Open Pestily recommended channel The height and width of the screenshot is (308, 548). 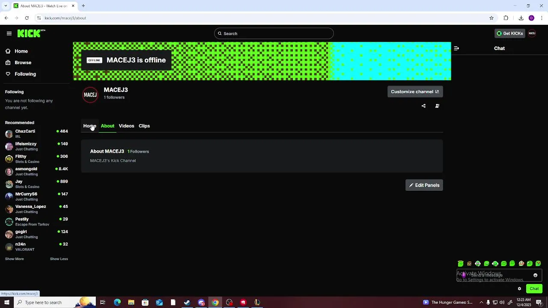[x=36, y=222]
